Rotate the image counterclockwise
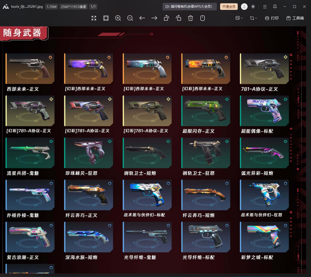The width and height of the screenshot is (311, 277). (x=166, y=18)
